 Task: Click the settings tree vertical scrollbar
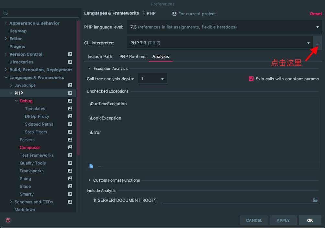click(x=78, y=88)
